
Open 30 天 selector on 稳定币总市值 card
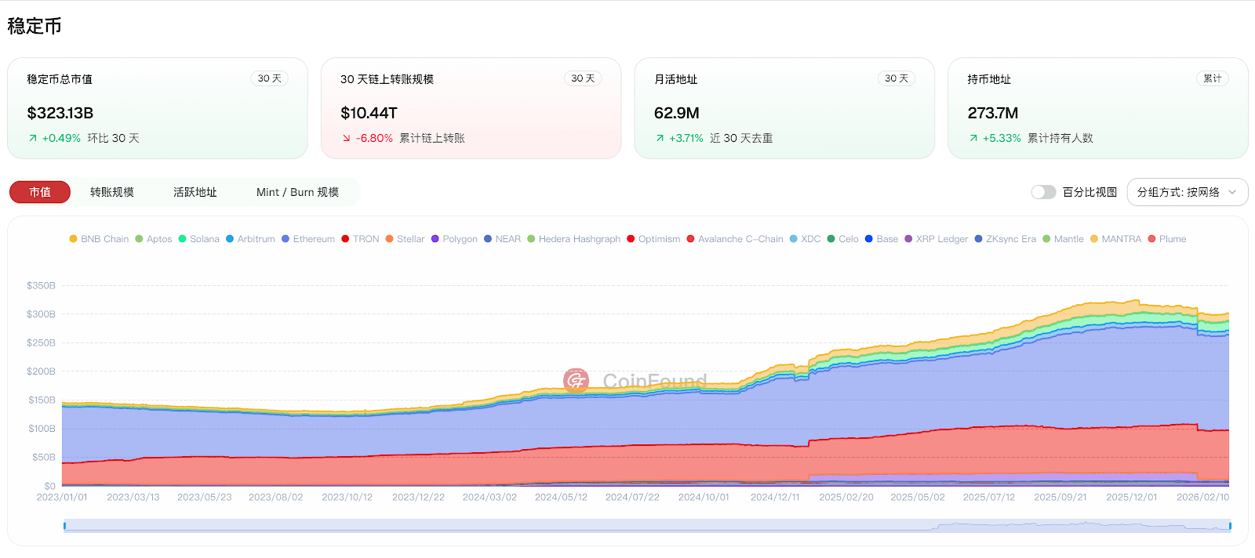(x=269, y=78)
